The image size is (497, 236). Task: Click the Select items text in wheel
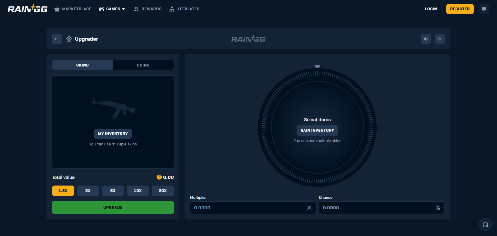(x=317, y=120)
